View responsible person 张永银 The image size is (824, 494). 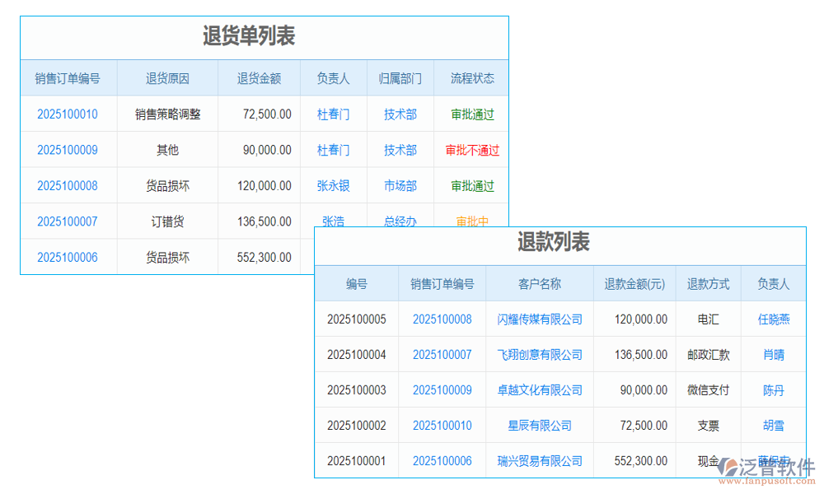pos(333,185)
